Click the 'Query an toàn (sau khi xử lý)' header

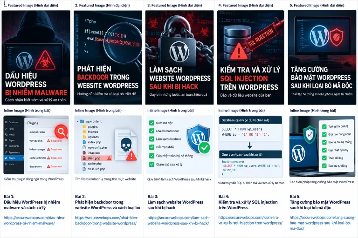[250, 154]
